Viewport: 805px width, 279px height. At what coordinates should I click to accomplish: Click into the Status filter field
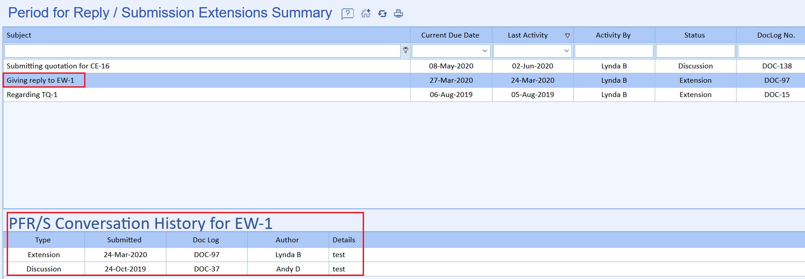(x=695, y=51)
